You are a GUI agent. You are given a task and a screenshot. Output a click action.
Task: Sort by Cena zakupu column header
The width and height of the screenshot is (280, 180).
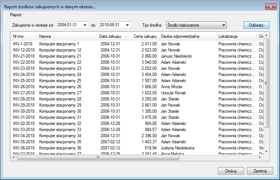(x=143, y=36)
